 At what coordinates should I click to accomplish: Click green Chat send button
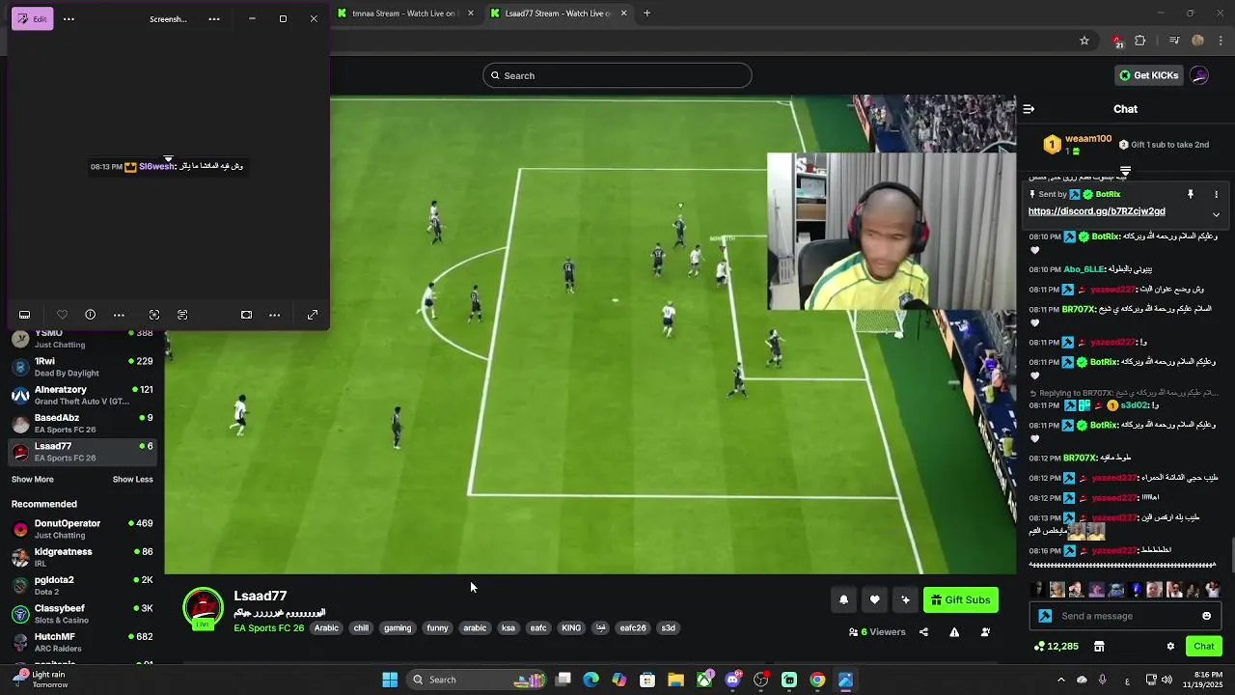(1204, 647)
